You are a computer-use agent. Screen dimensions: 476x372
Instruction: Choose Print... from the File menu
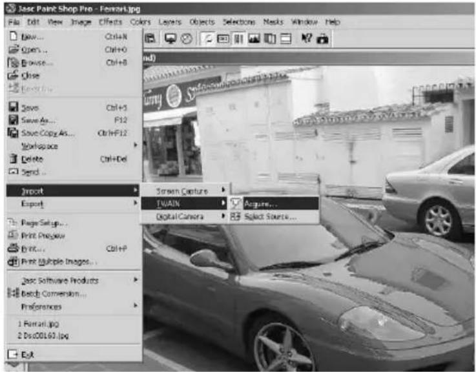[73, 249]
